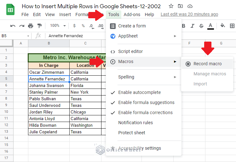Click the print icon in toolbar
Image resolution: width=236 pixels, height=162 pixels.
click(31, 26)
